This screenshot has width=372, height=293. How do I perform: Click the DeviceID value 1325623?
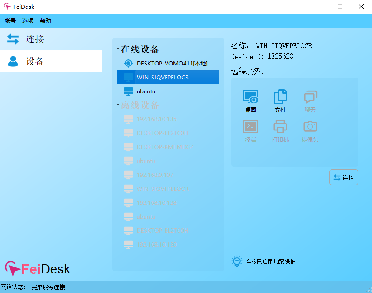click(280, 56)
